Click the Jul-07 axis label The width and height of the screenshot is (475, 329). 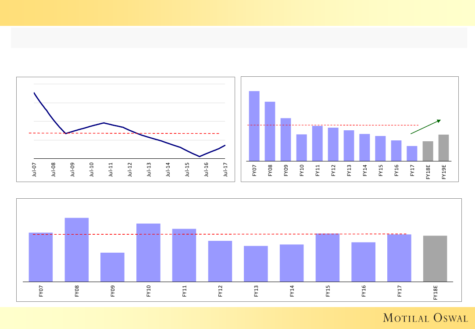[x=34, y=170]
